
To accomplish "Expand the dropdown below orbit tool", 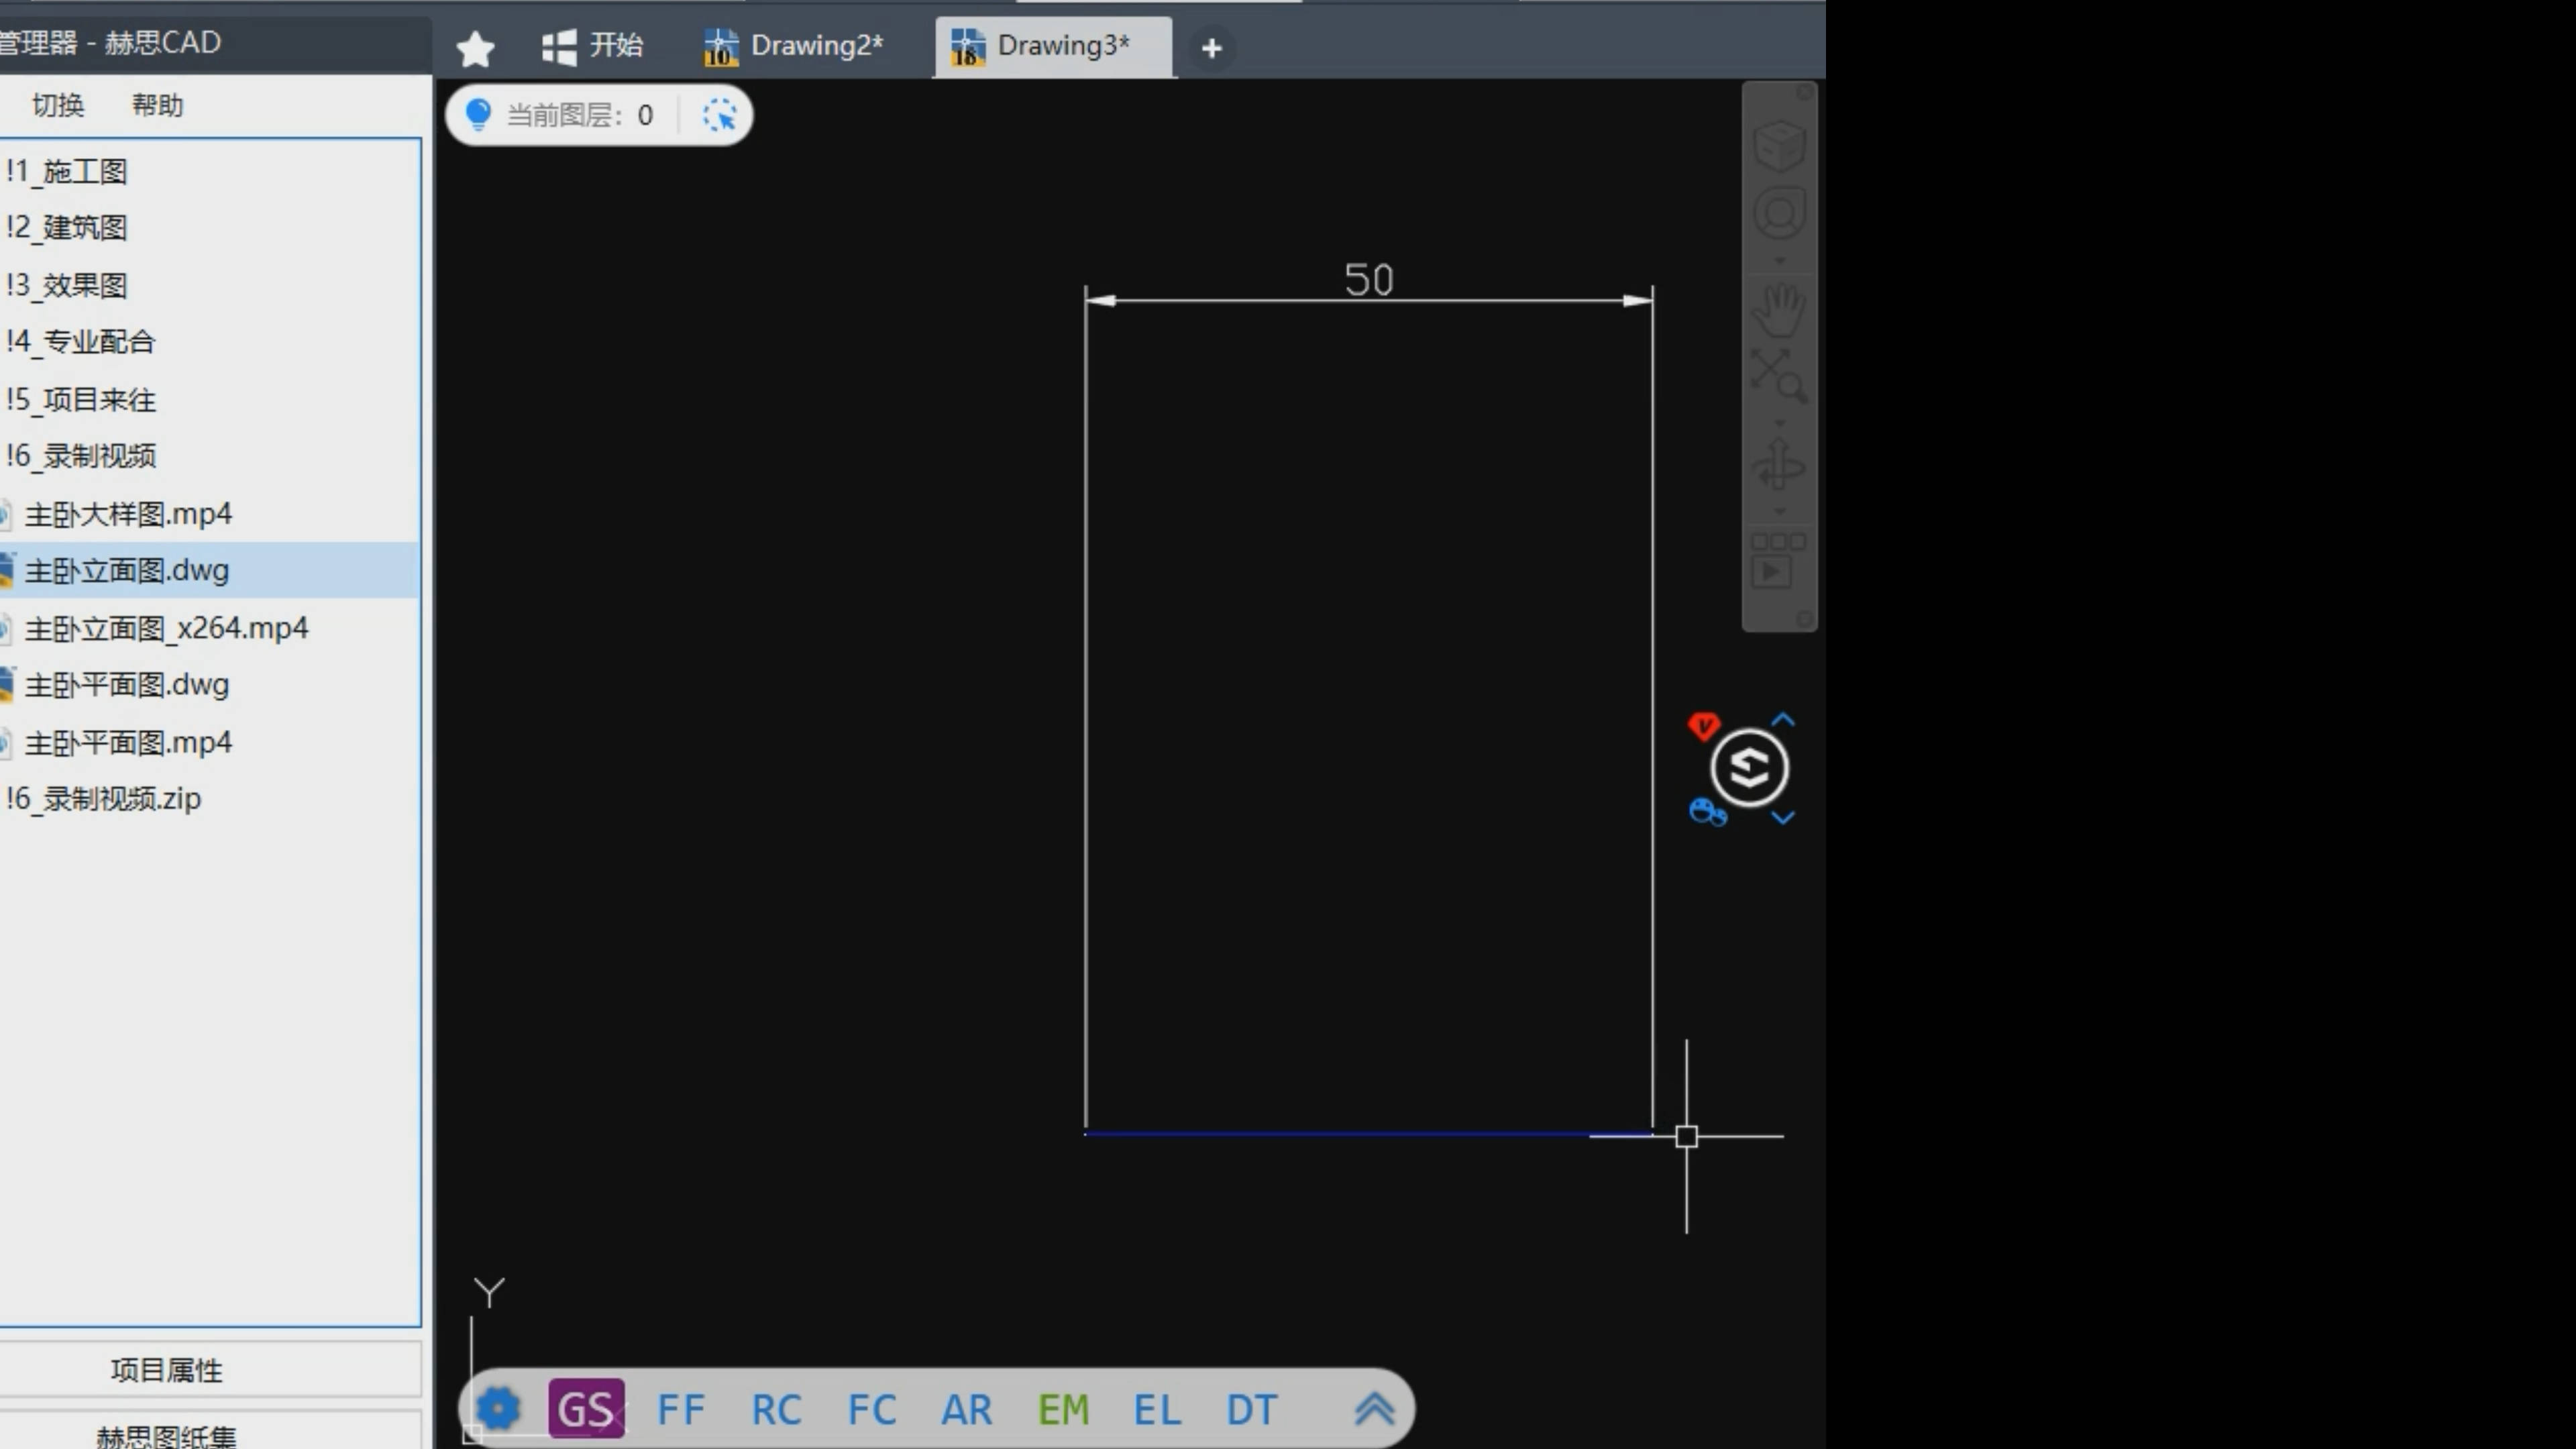I will coord(1779,512).
